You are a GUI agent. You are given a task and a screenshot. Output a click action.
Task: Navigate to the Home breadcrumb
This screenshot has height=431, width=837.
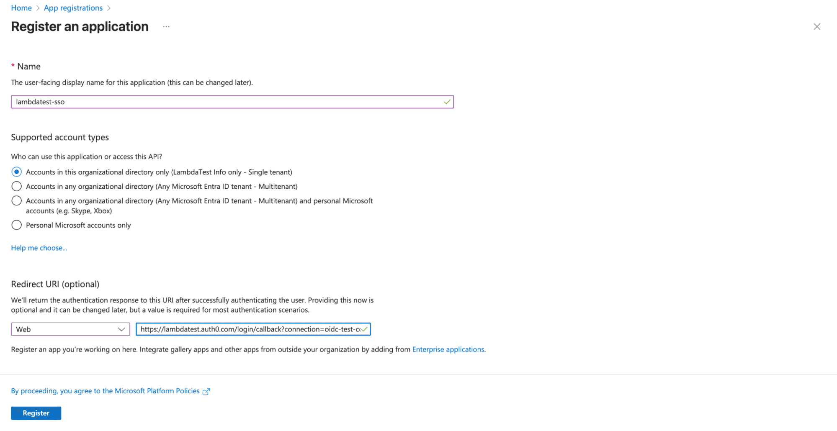21,8
